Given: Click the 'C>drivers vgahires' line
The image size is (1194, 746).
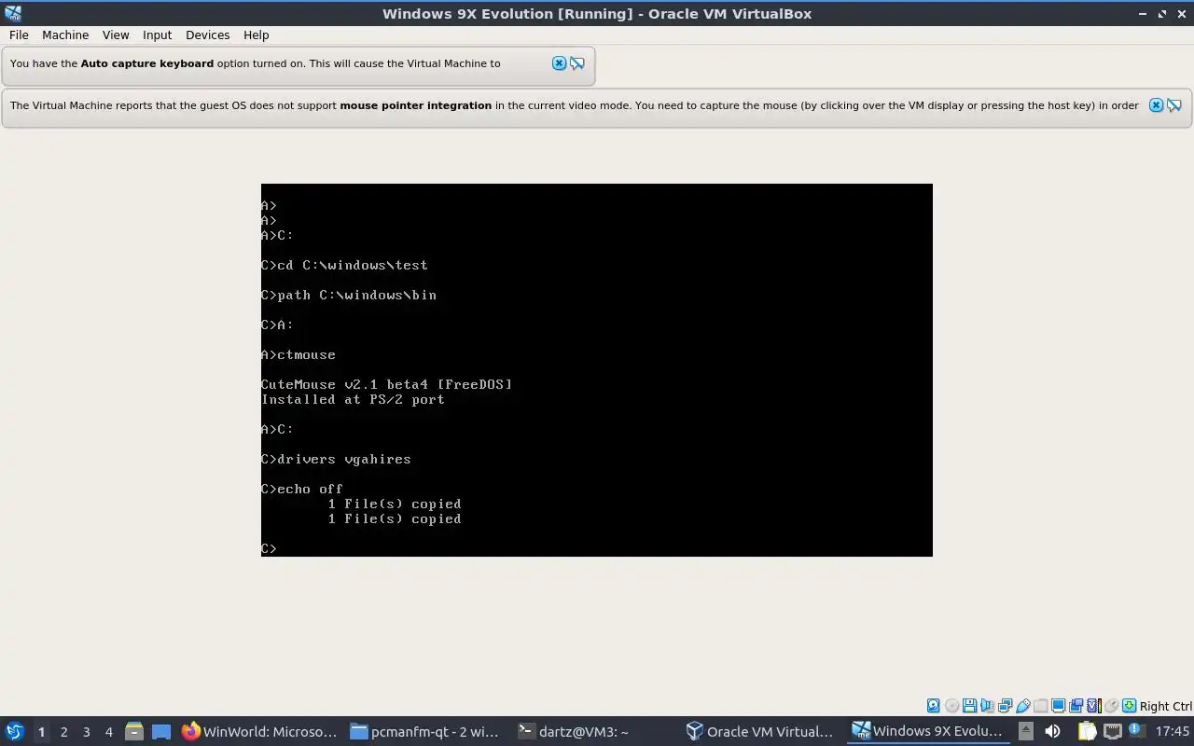Looking at the screenshot, I should click(x=336, y=459).
